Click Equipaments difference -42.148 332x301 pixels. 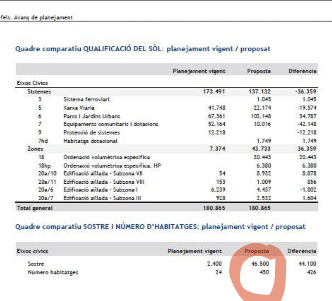(307, 124)
